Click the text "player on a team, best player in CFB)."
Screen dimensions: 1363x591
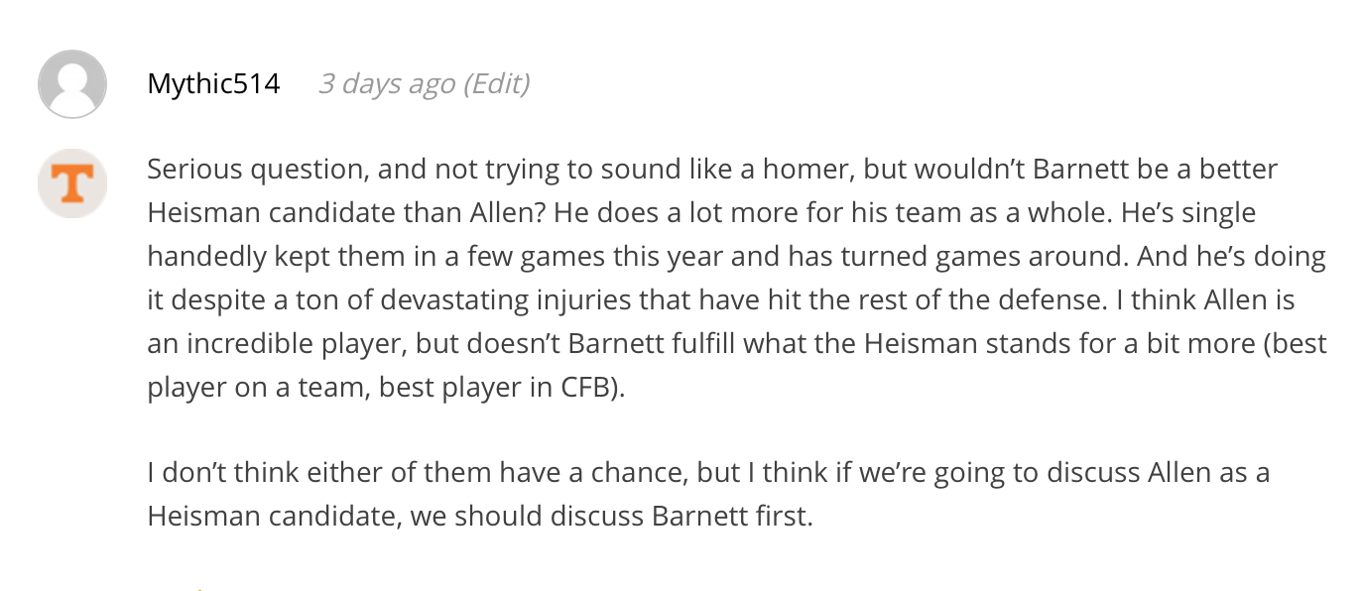(x=387, y=387)
